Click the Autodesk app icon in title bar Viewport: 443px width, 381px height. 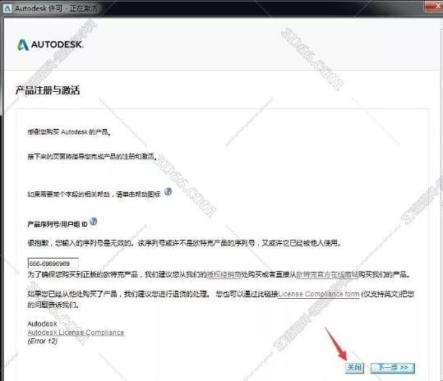point(7,8)
